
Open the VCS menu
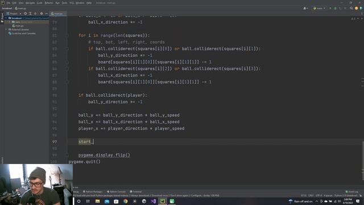[x=72, y=3]
